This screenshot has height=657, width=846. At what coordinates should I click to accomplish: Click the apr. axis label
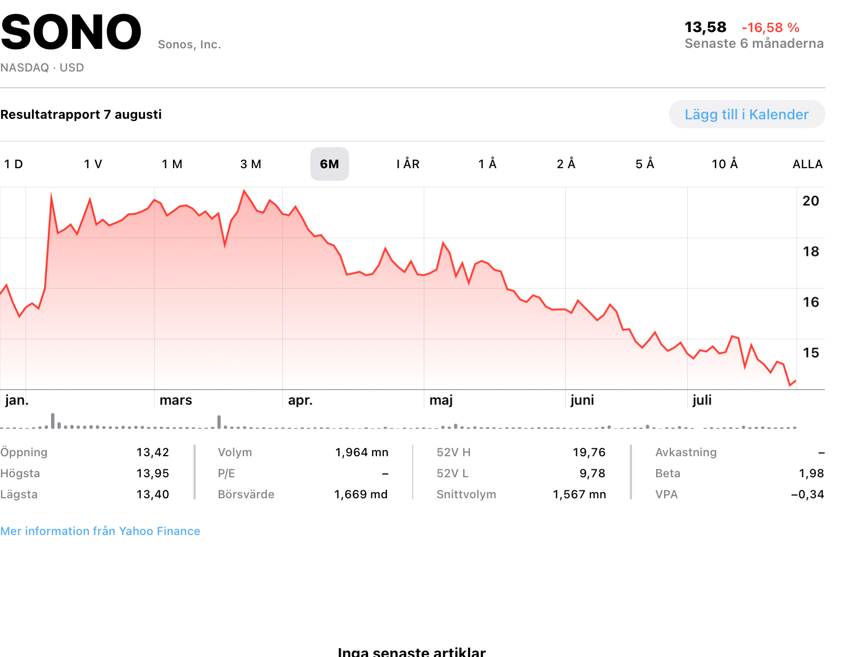click(300, 401)
